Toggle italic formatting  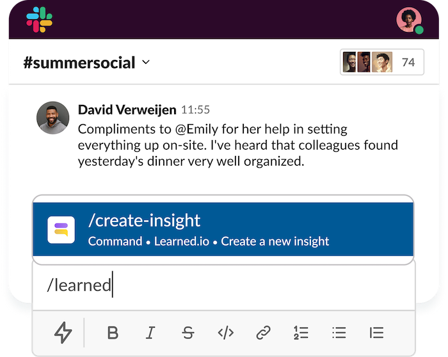(150, 332)
